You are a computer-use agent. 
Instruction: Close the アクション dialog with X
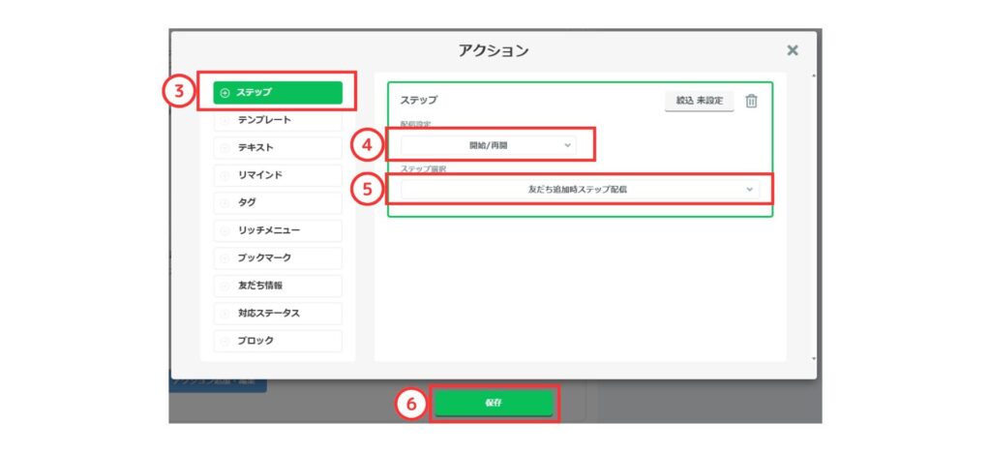tap(792, 50)
